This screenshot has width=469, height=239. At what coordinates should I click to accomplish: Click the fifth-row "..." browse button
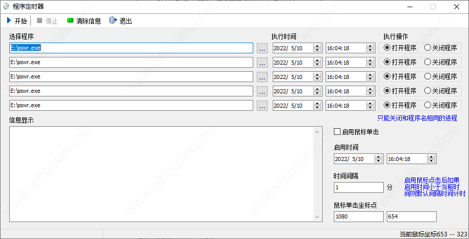262,106
